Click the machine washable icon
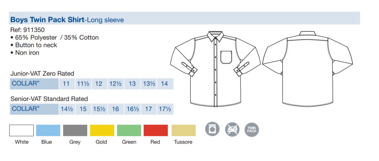The width and height of the screenshot is (379, 161). (x=212, y=129)
